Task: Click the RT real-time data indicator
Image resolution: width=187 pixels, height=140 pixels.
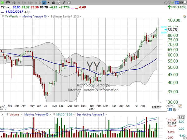Action: click(x=173, y=2)
